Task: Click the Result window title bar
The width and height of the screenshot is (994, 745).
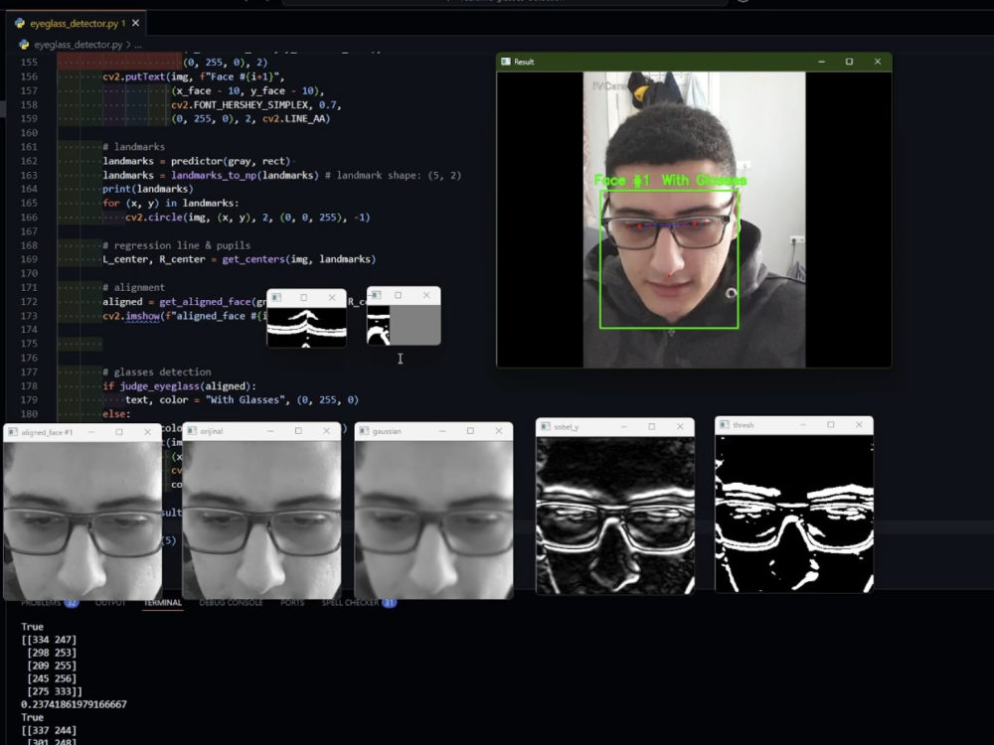Action: 694,62
